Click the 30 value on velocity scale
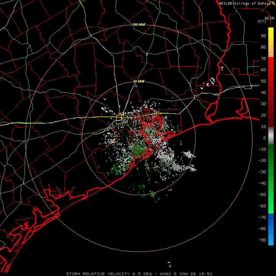 tap(263, 104)
